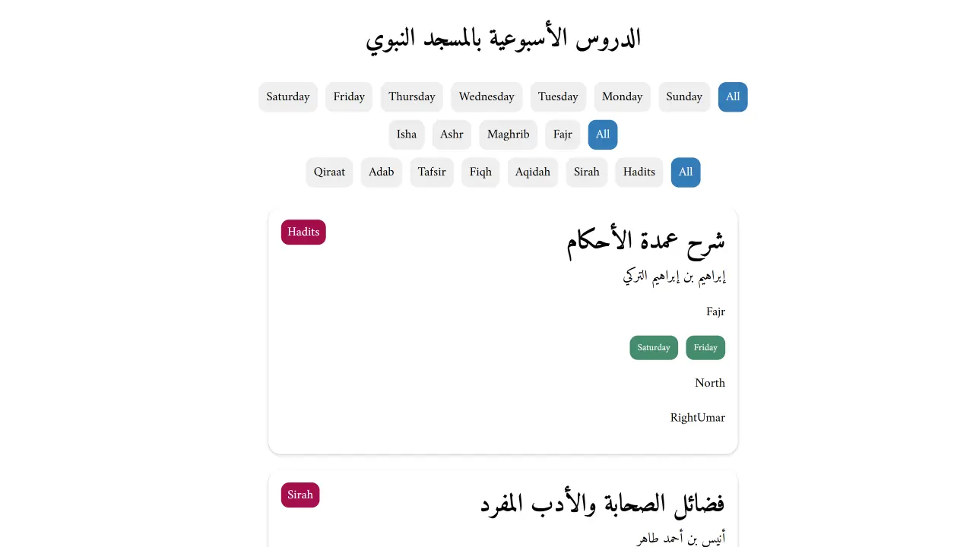Enable the Wednesday filter
Viewport: 973px width, 547px height.
click(x=486, y=96)
